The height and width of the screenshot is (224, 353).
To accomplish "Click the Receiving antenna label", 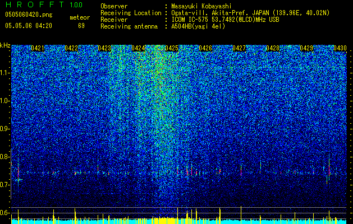I will (129, 26).
